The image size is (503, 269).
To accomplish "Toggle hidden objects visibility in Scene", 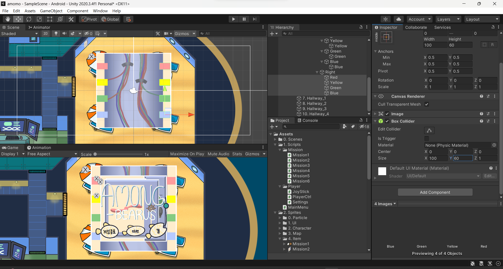I will (88, 33).
